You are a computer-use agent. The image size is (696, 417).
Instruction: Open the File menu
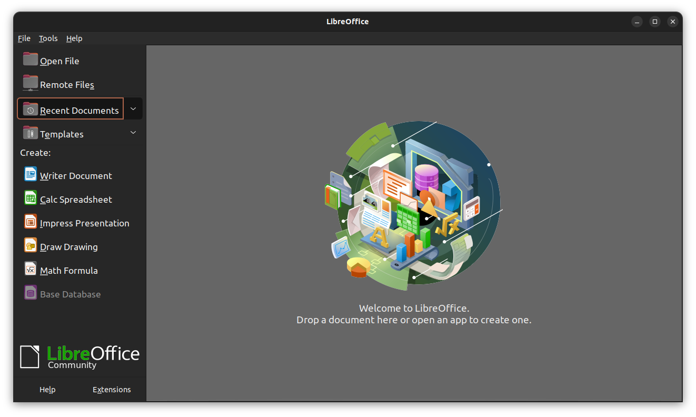[x=24, y=38]
